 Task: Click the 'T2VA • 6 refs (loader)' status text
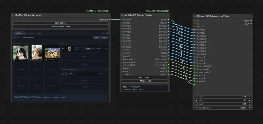coord(132,87)
